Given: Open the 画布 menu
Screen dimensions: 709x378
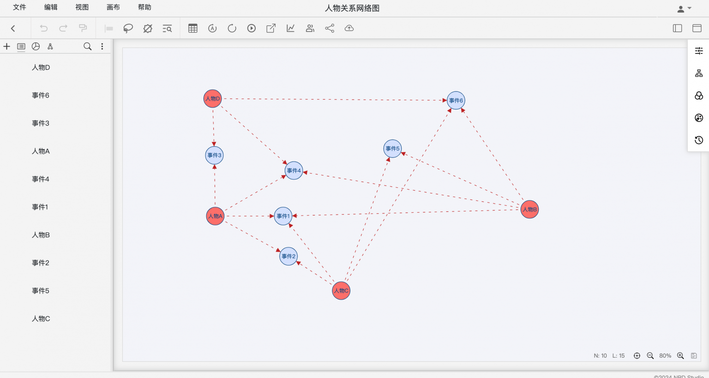Looking at the screenshot, I should (113, 7).
